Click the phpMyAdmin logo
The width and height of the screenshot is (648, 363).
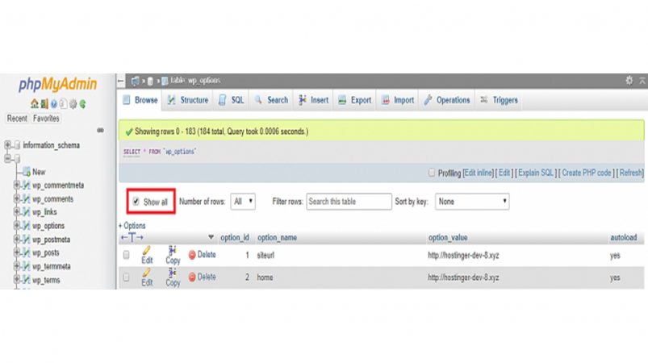(x=57, y=84)
